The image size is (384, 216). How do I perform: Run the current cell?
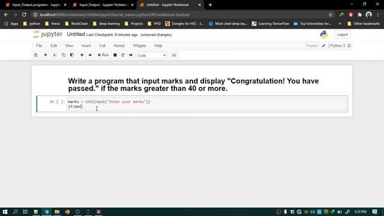(x=103, y=55)
